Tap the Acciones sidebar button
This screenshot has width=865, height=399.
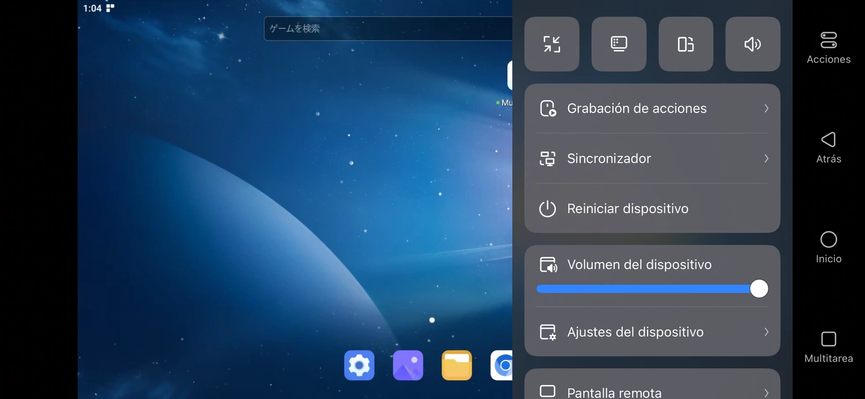[829, 48]
